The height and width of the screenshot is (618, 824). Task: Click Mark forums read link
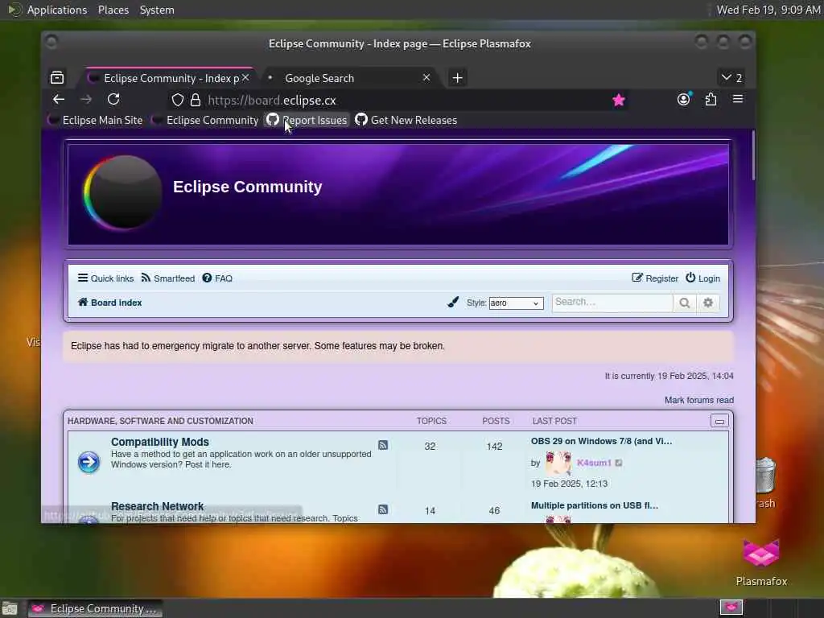(x=699, y=400)
